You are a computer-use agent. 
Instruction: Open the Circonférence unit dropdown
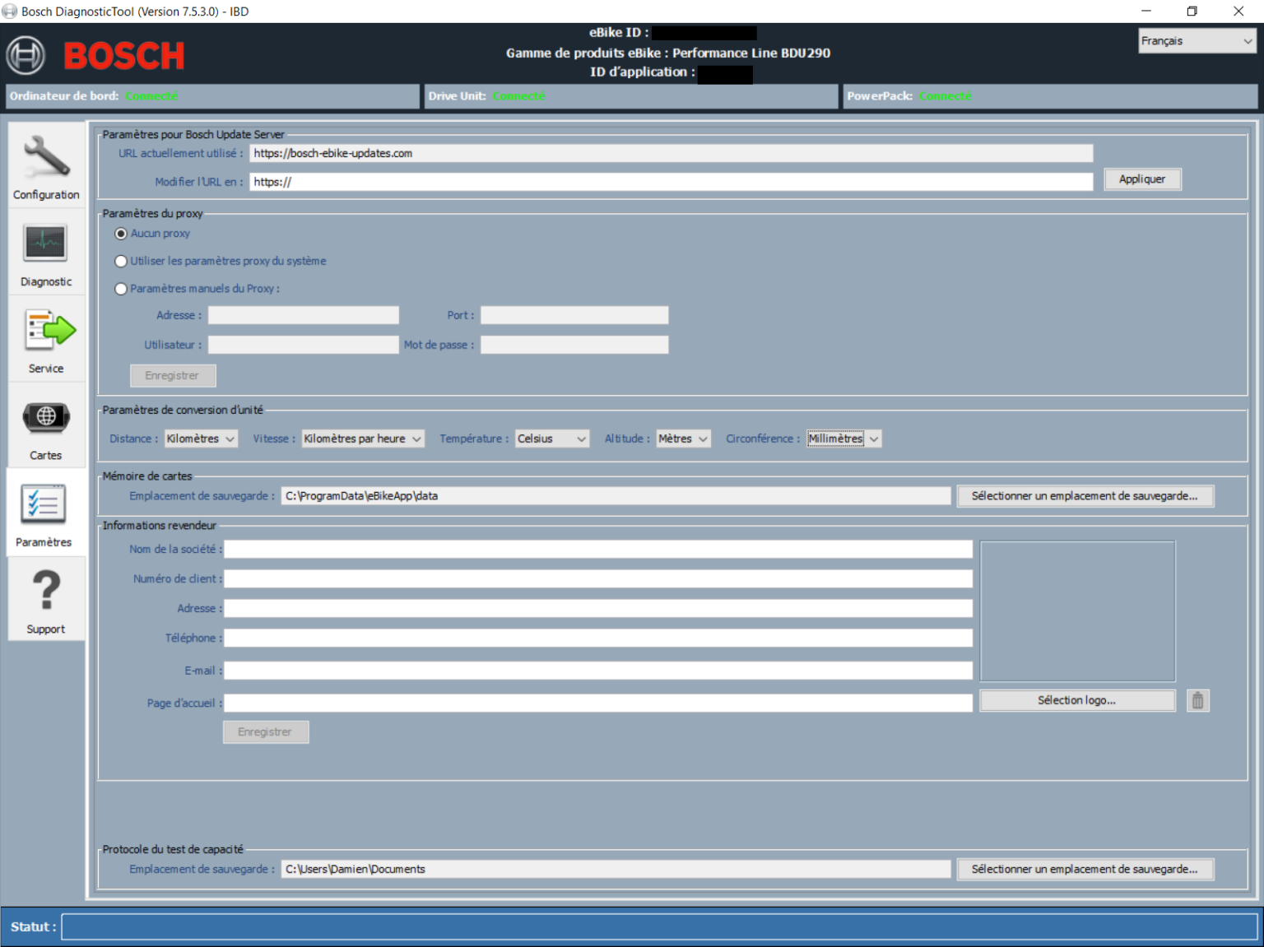tap(843, 439)
